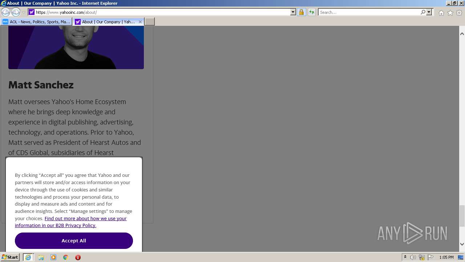Click the page scrollbar down arrow

pyautogui.click(x=462, y=244)
